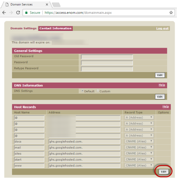Click the address field for start record
182x178 pixels.
[84, 160]
